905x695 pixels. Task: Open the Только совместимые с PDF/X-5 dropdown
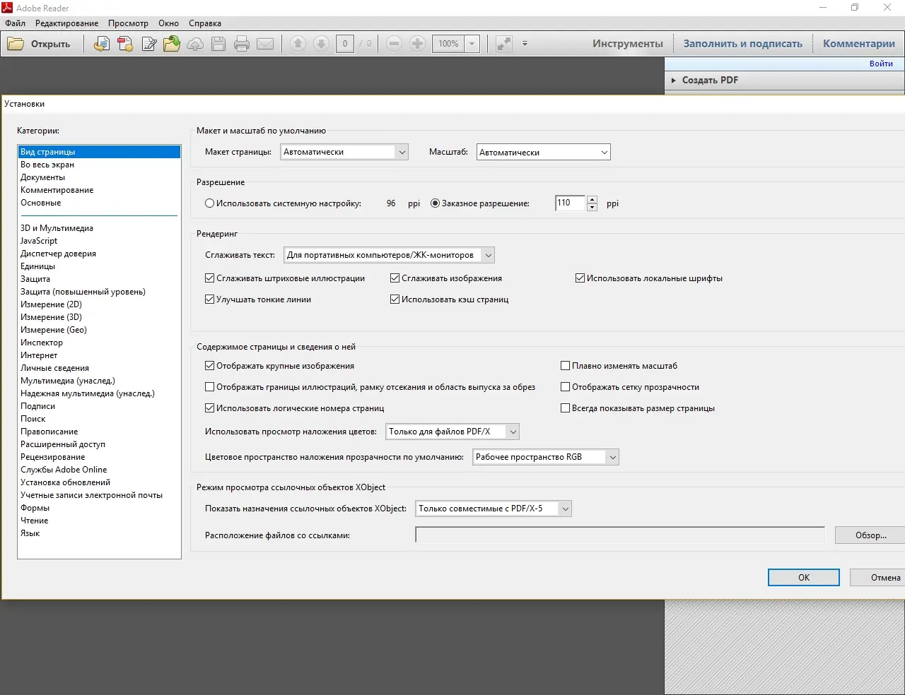494,509
